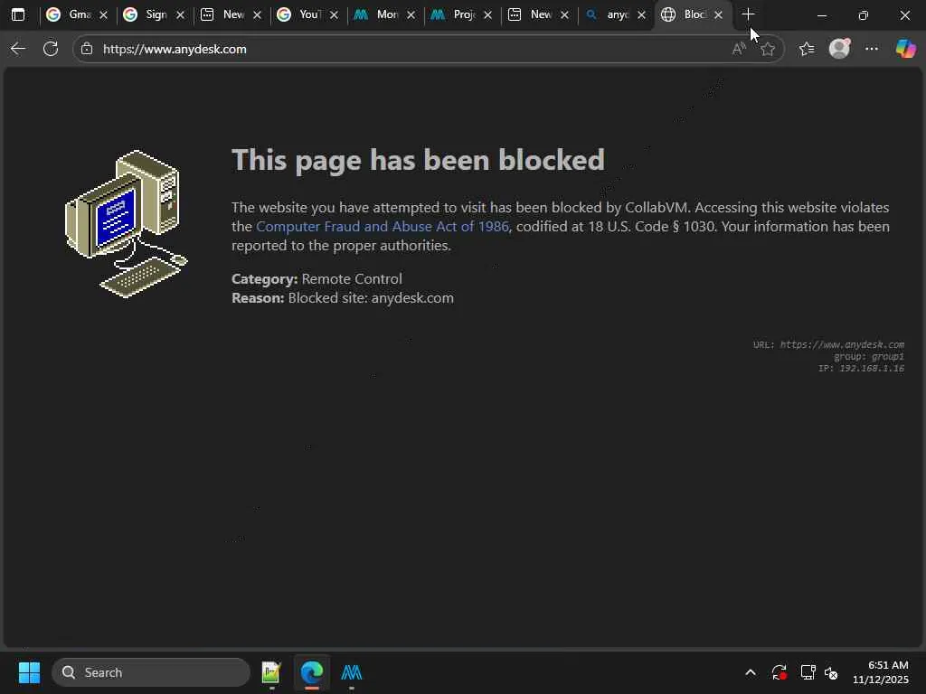Close the Mon tab
926x694 pixels.
pyautogui.click(x=411, y=14)
